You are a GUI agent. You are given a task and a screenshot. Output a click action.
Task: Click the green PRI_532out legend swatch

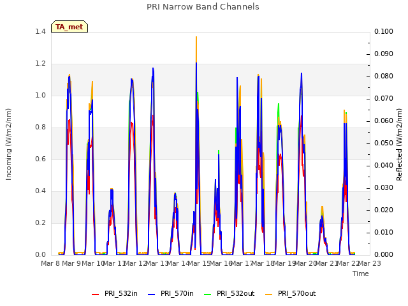click(x=208, y=295)
